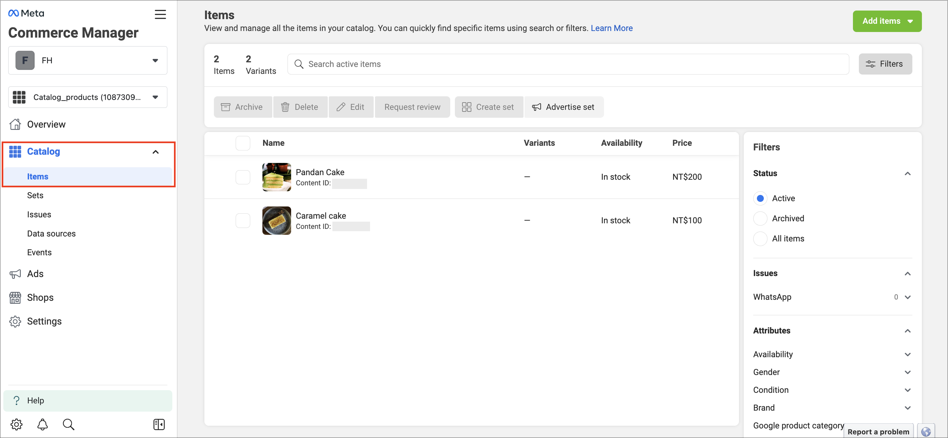Click the Edit pencil button
Screen dimensions: 948x438
351,107
